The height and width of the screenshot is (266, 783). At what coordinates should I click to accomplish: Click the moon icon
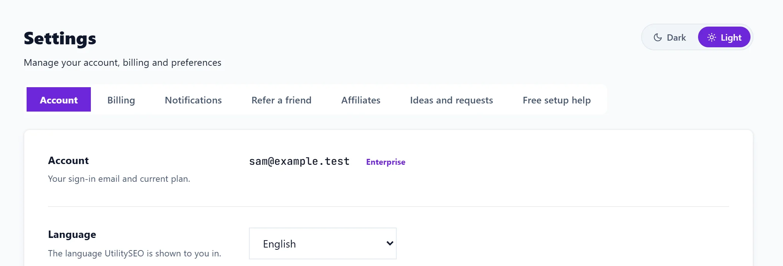pos(657,37)
